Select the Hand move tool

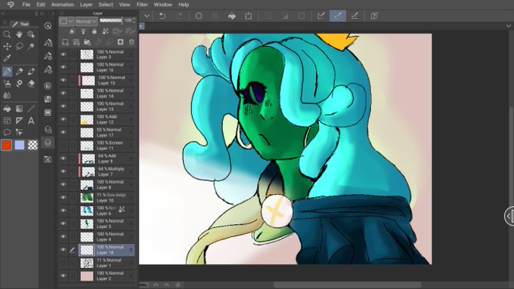click(19, 35)
